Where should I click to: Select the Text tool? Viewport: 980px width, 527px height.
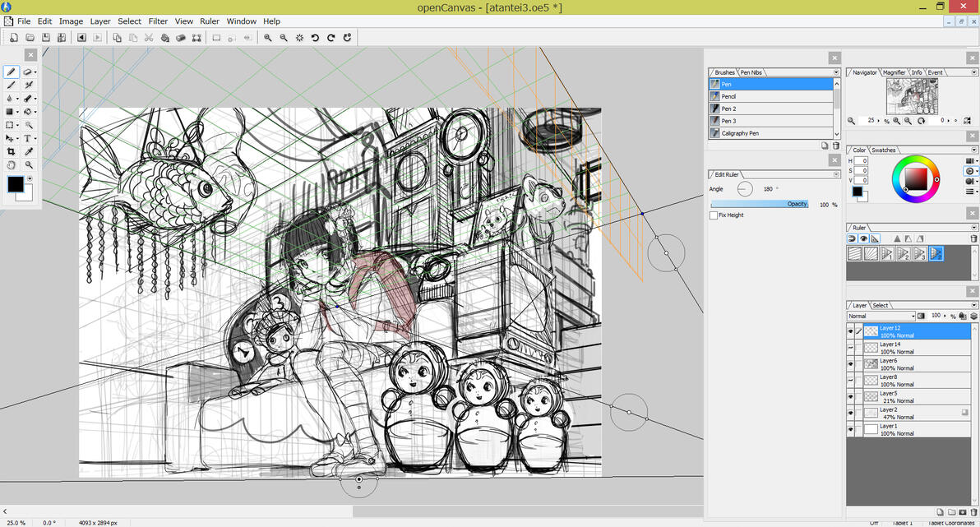click(27, 138)
